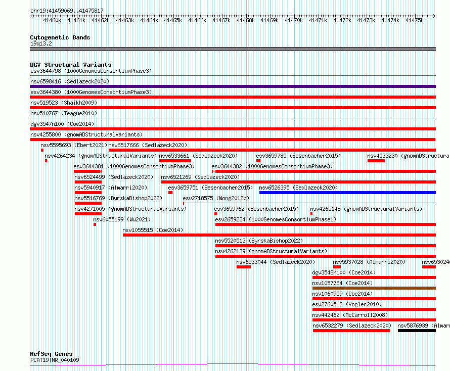Click the nsv6532279 red bar
This screenshot has width=450, height=371.
point(351,331)
